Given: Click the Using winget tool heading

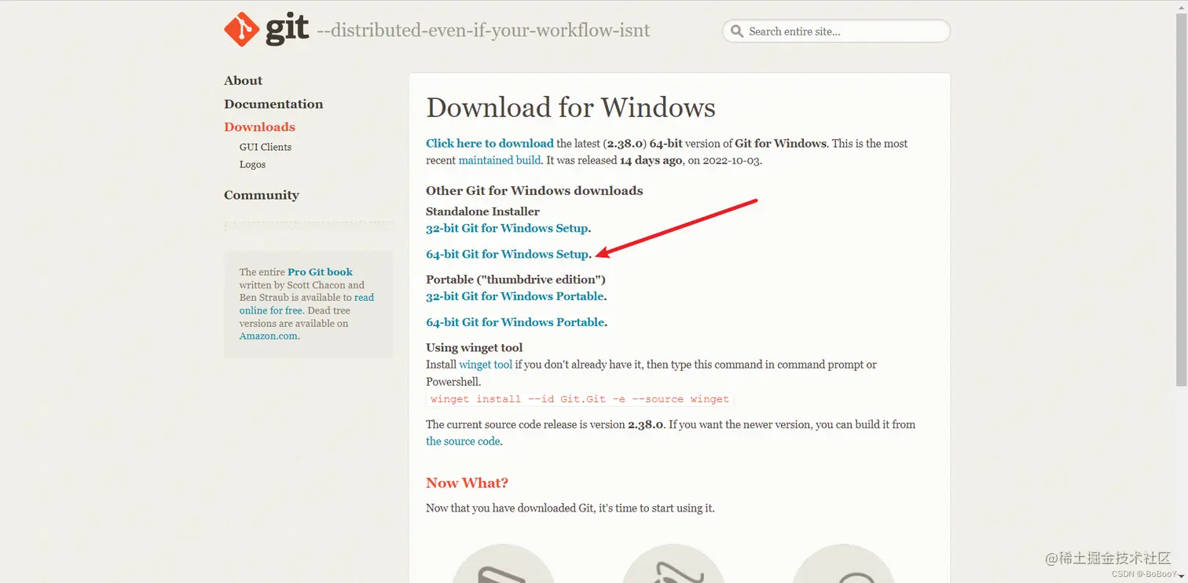Looking at the screenshot, I should [x=474, y=347].
